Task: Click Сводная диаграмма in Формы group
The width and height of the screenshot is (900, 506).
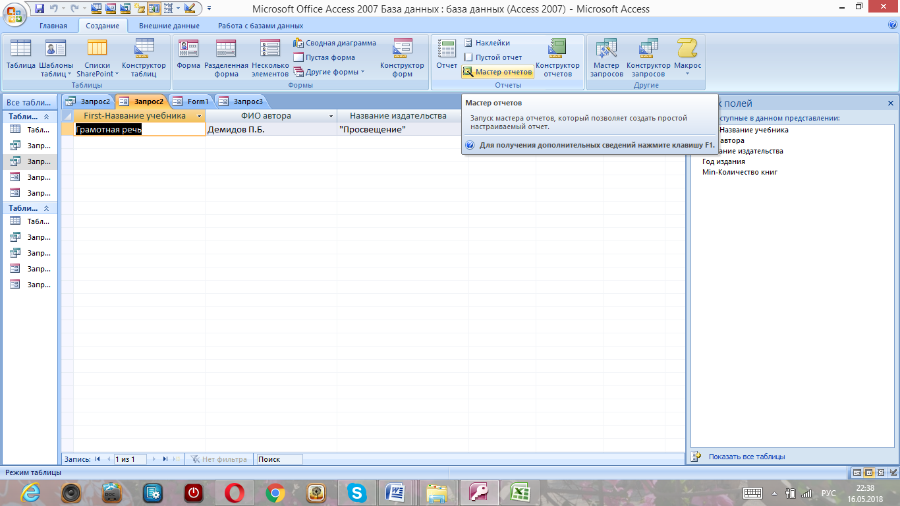Action: pos(335,43)
